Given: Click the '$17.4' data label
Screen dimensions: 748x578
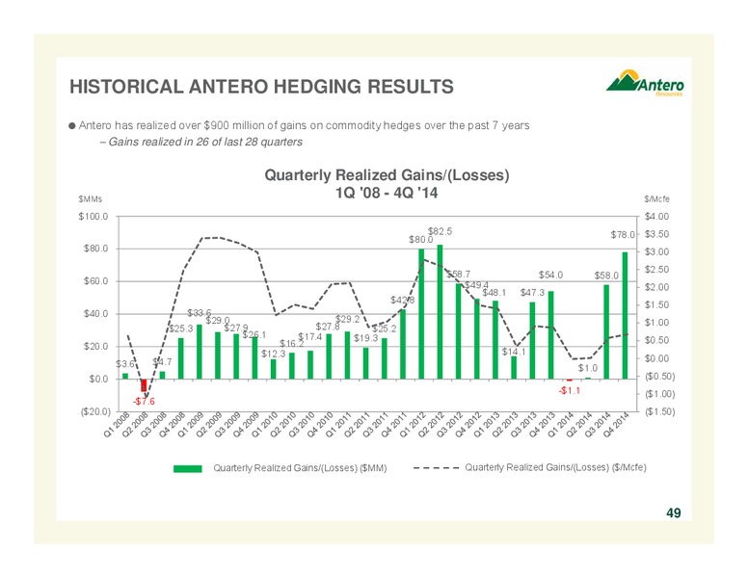Looking at the screenshot, I should 310,337.
